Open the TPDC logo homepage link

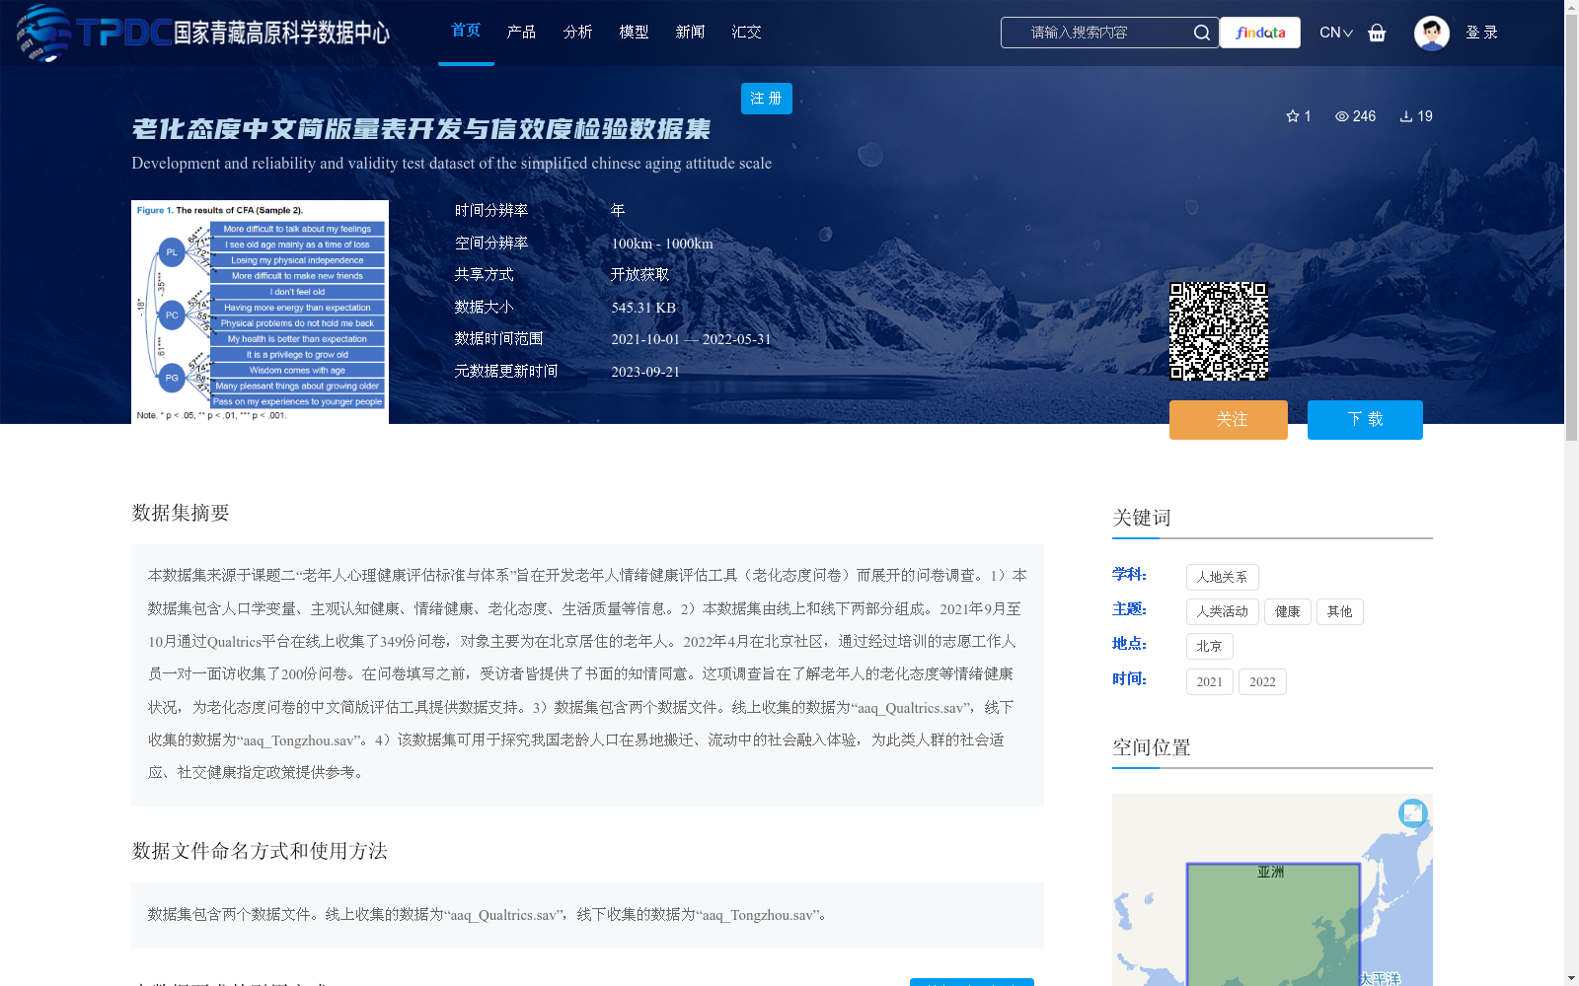[x=202, y=33]
